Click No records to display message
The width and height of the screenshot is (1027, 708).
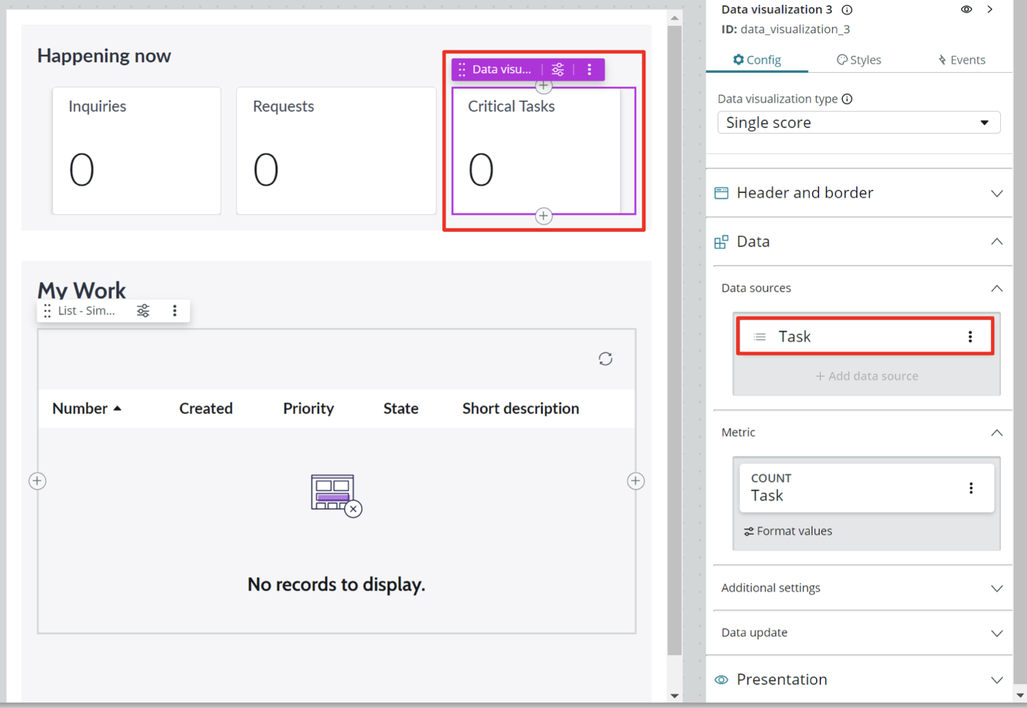click(x=336, y=584)
